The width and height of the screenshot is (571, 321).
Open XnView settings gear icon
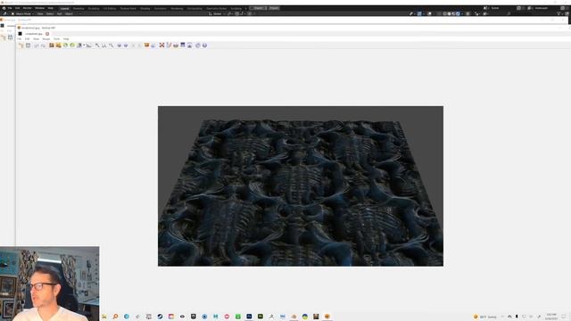tap(198, 45)
